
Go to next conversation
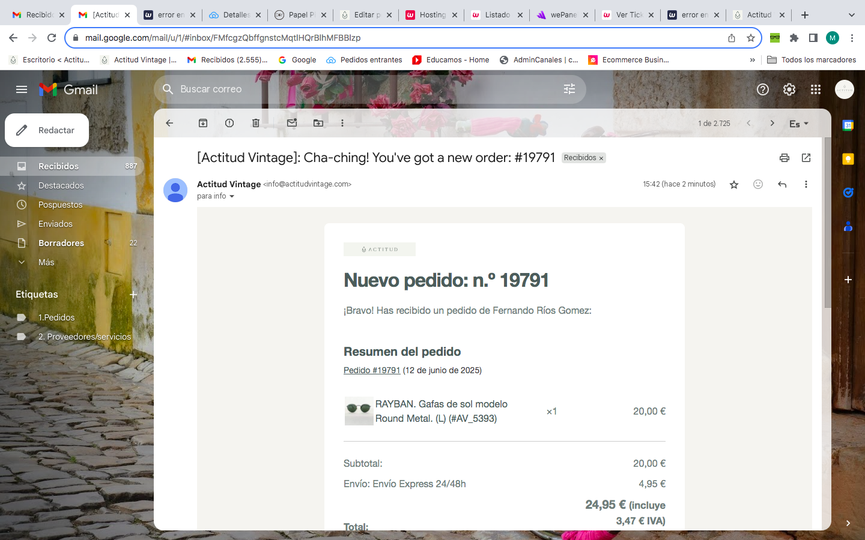772,123
